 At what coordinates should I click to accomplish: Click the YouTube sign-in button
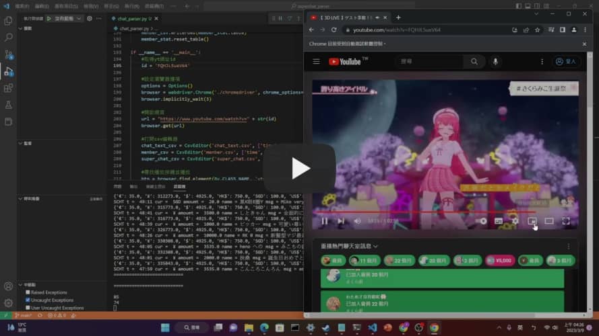tap(566, 61)
